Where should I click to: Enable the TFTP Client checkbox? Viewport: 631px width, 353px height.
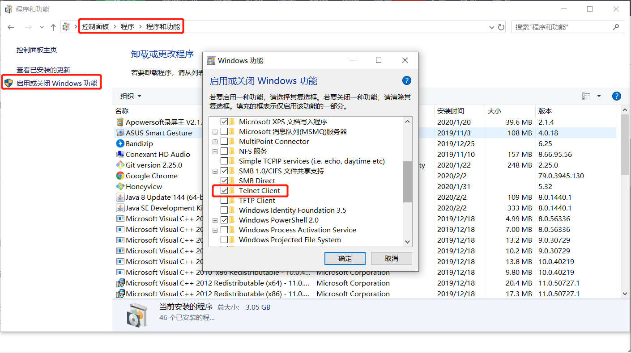coord(224,200)
